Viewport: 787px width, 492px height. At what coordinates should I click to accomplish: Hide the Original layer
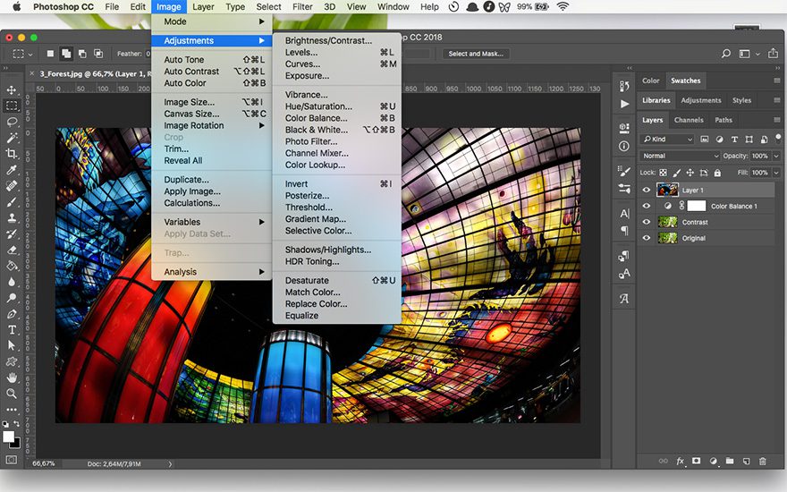pos(647,239)
